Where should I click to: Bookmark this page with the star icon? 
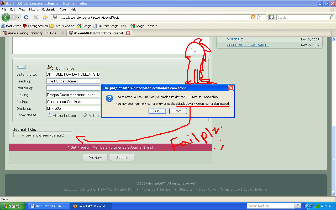click(x=259, y=17)
